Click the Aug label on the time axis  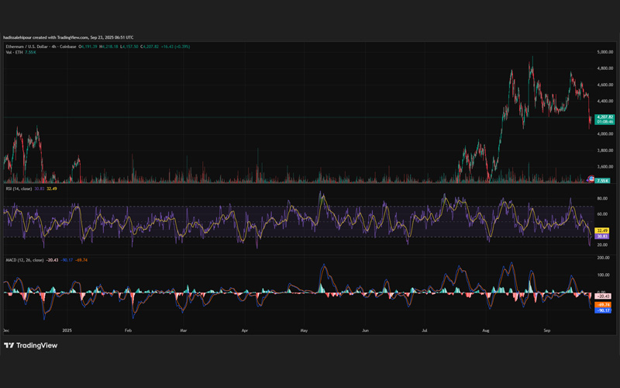pos(486,331)
